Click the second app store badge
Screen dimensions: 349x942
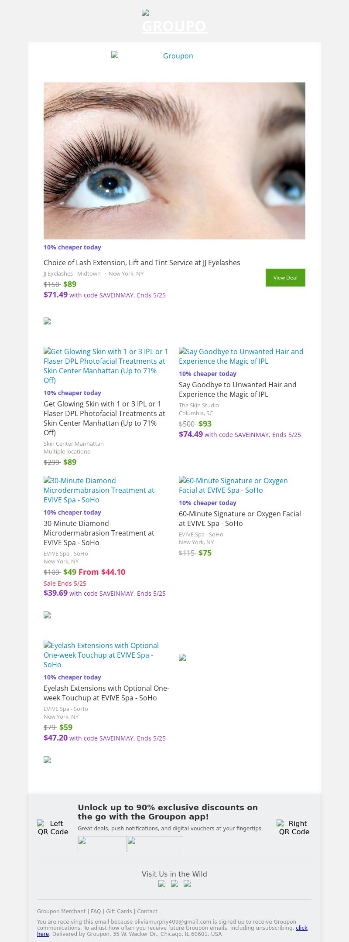(155, 844)
